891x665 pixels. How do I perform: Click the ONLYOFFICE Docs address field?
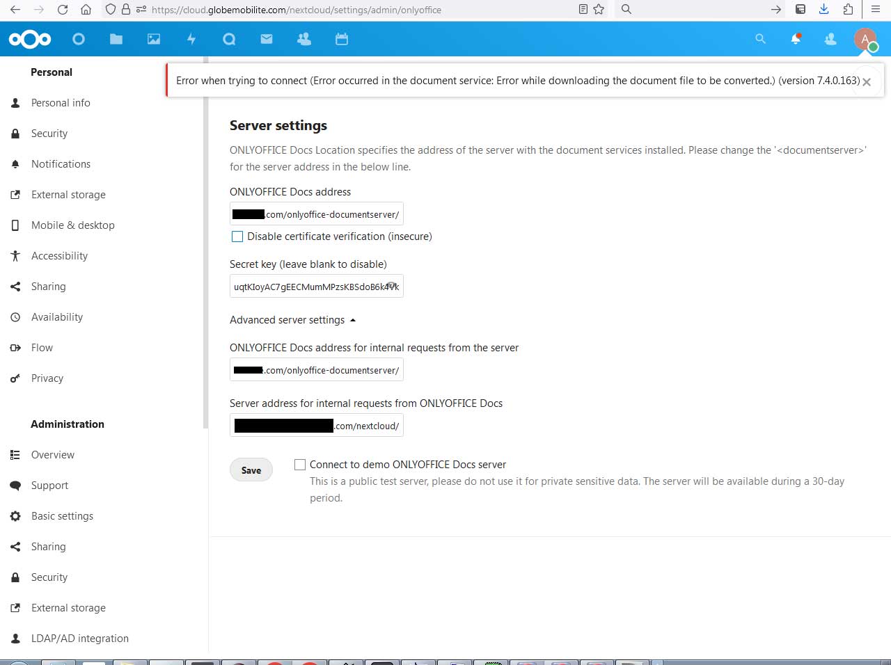(x=317, y=214)
